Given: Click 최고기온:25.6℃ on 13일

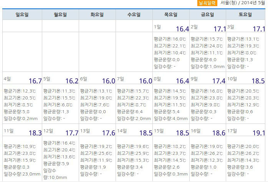Looking at the screenshot, I should coord(96,153).
